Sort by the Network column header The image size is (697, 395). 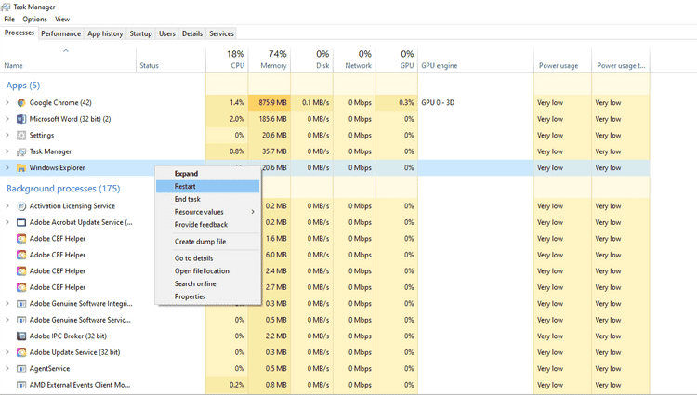pyautogui.click(x=354, y=60)
